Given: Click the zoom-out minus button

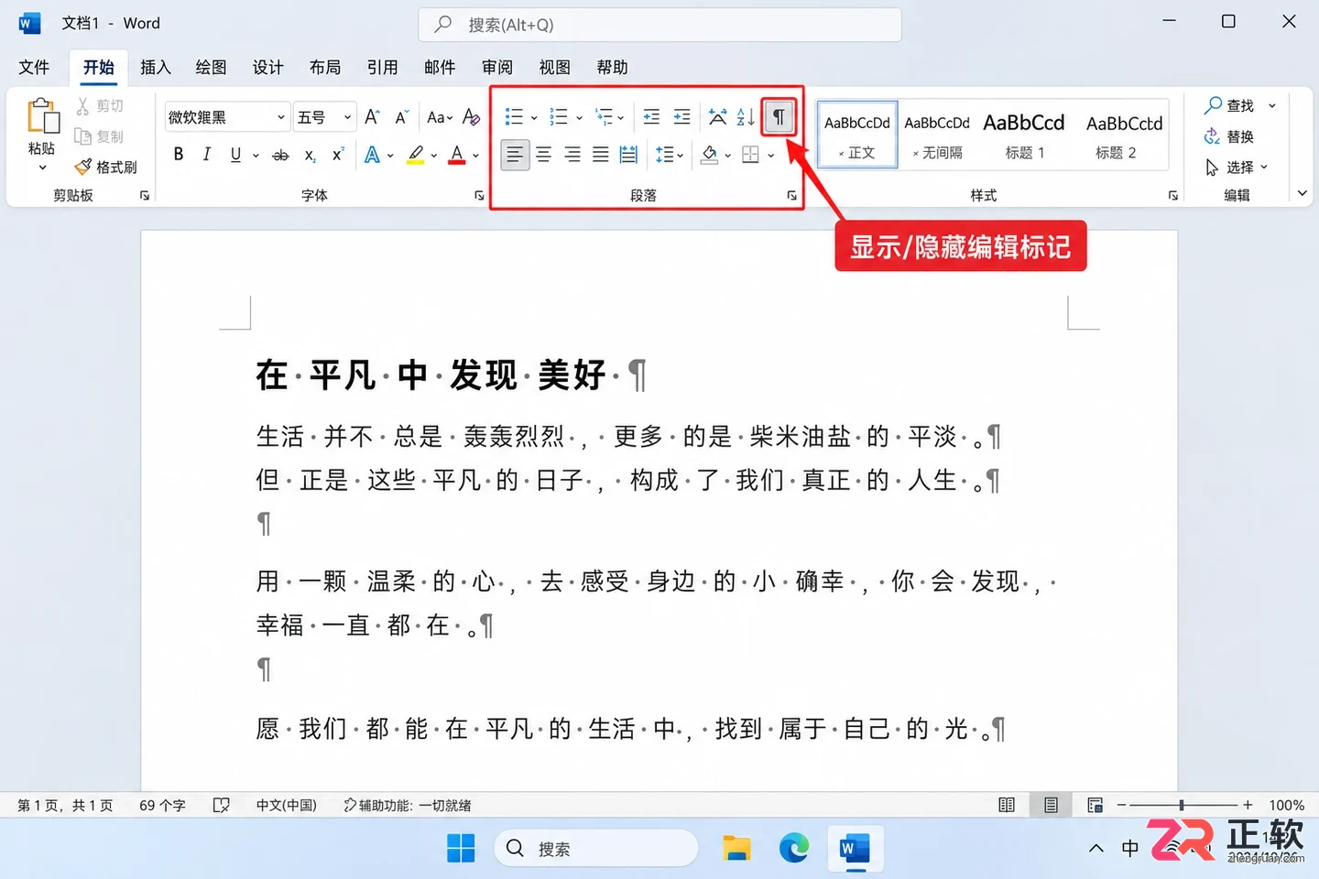Looking at the screenshot, I should 1122,805.
